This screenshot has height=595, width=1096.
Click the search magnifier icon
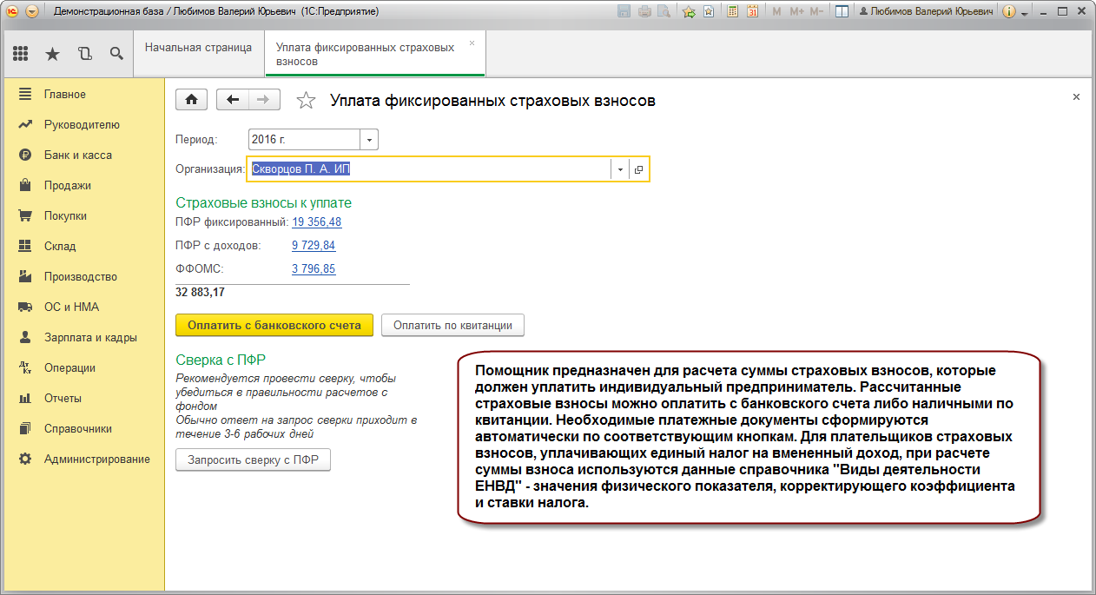116,54
